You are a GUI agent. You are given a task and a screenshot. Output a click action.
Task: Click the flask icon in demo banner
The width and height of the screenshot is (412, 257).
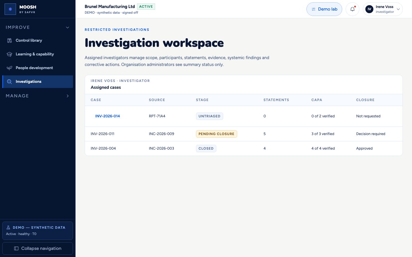8,228
